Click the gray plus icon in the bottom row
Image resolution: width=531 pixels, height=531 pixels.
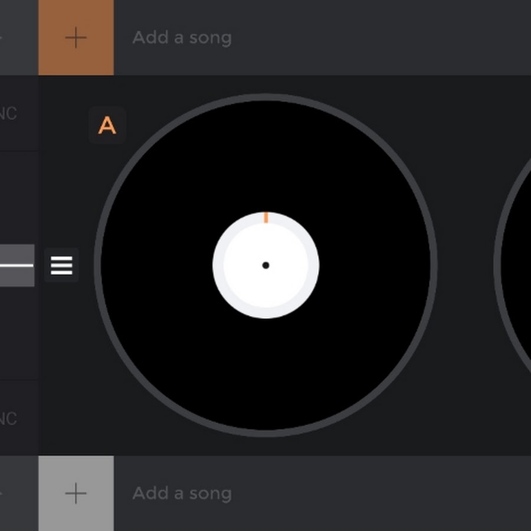point(76,493)
